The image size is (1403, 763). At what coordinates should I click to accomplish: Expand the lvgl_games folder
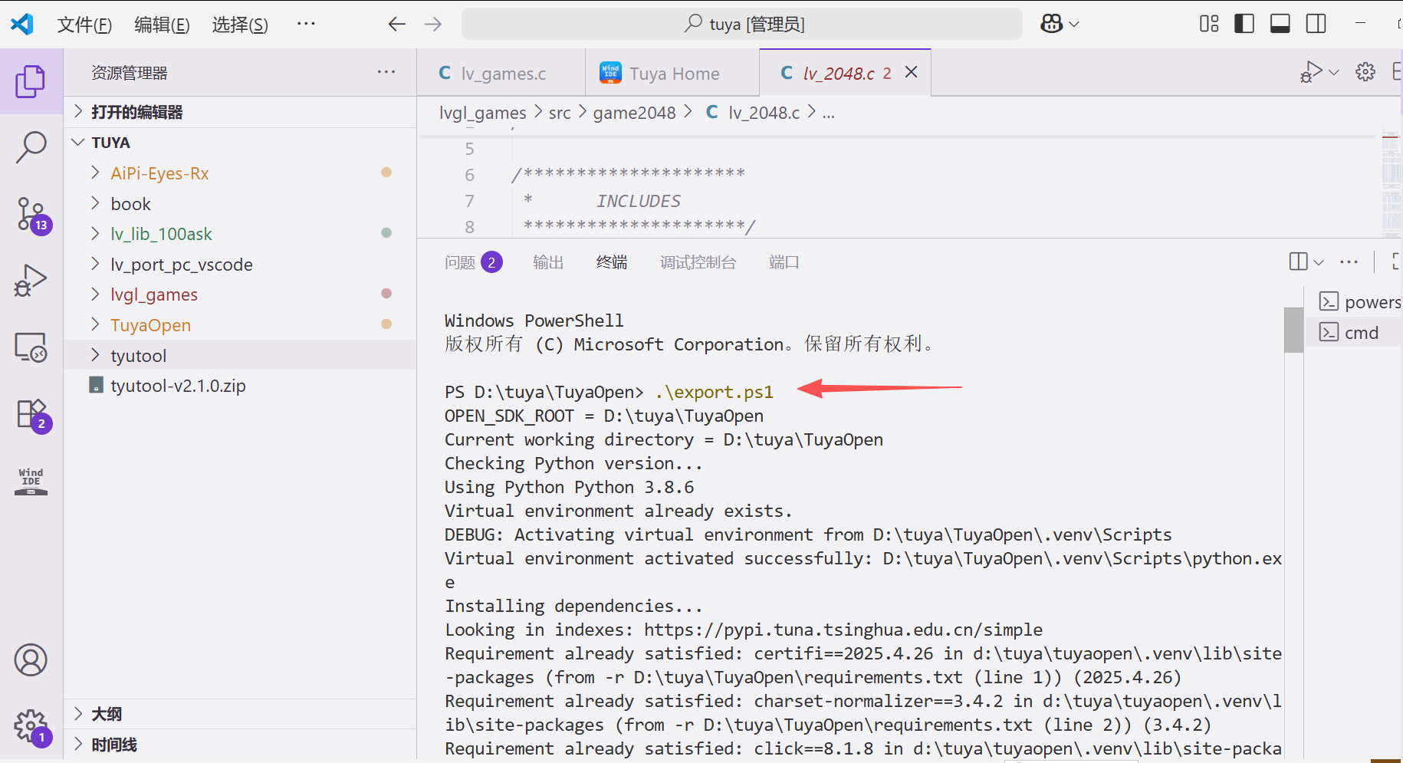240,294
